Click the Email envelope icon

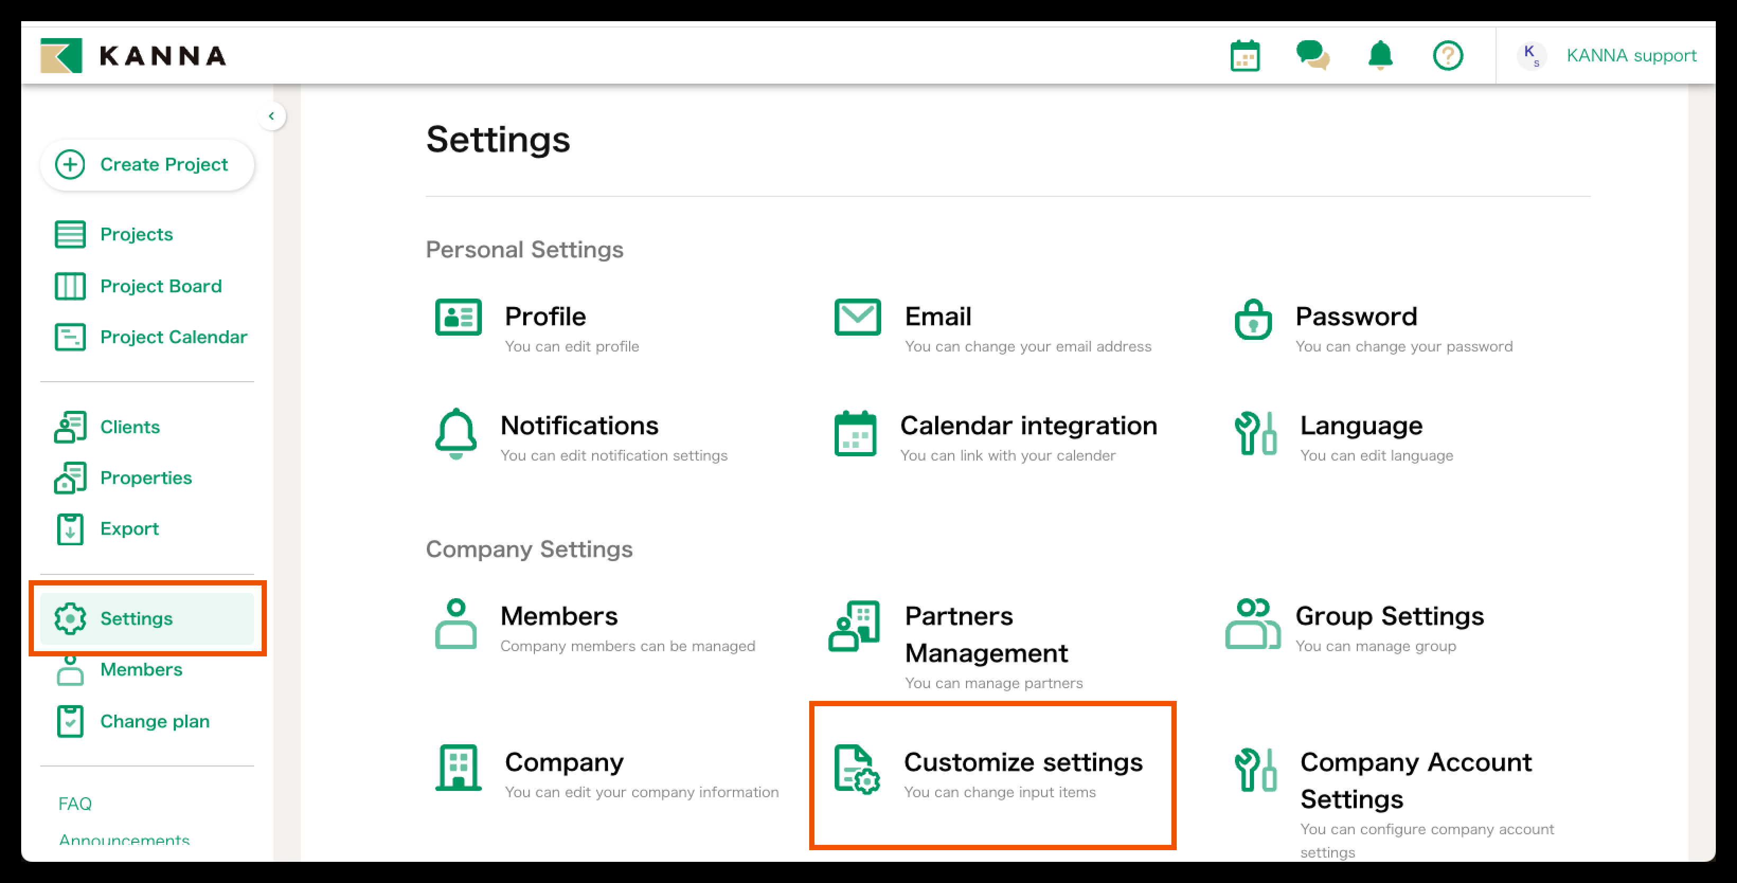(x=857, y=317)
